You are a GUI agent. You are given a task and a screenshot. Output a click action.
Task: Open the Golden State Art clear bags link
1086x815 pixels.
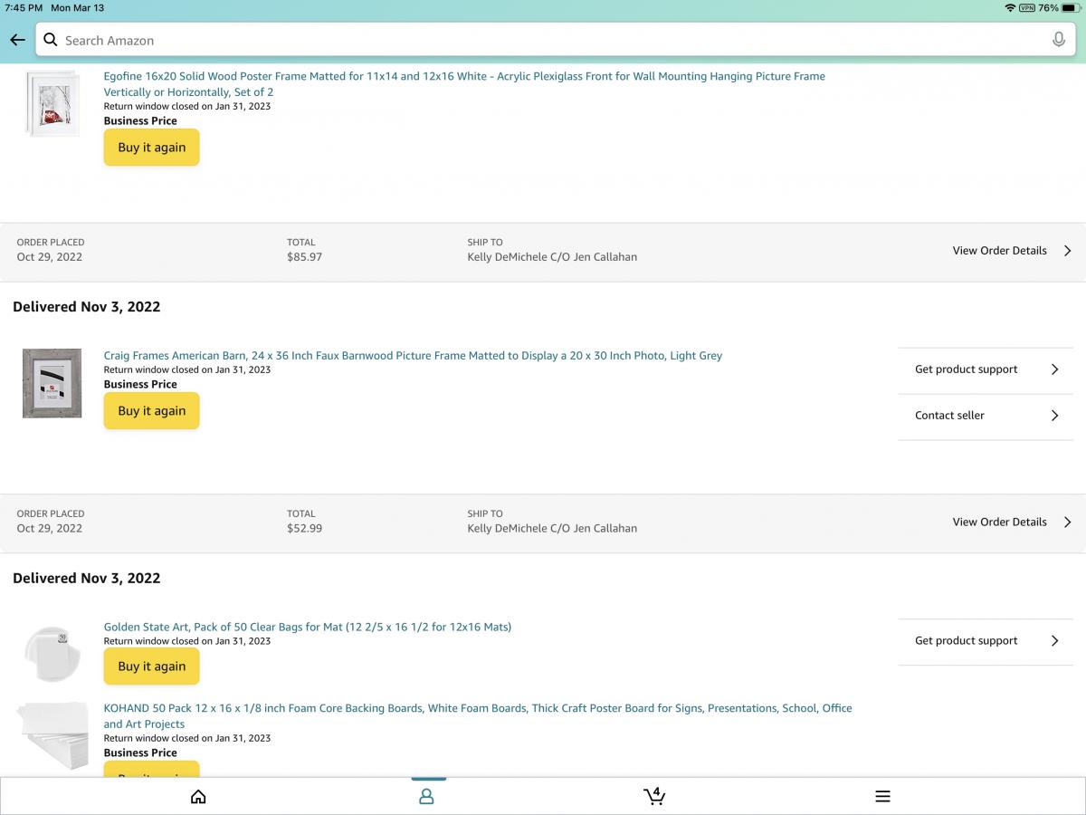pyautogui.click(x=308, y=627)
